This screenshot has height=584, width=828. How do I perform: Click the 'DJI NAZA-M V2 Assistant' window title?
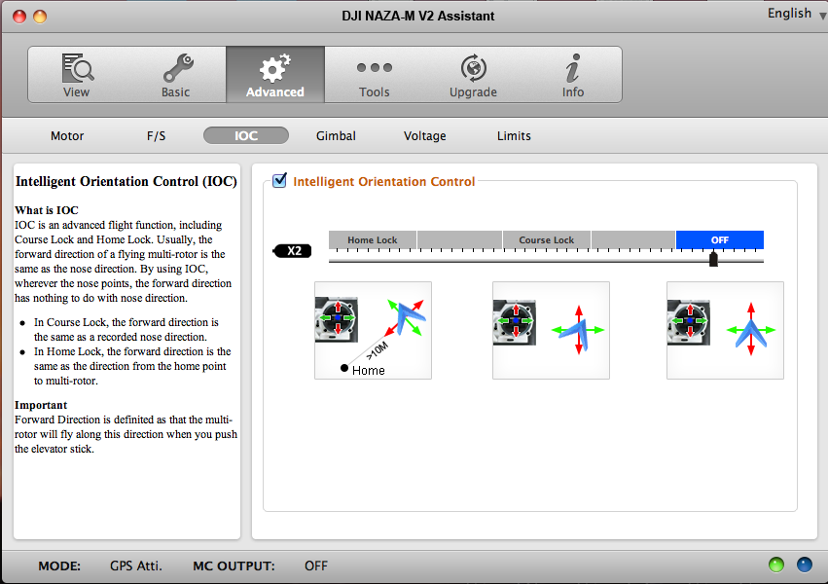coord(418,16)
